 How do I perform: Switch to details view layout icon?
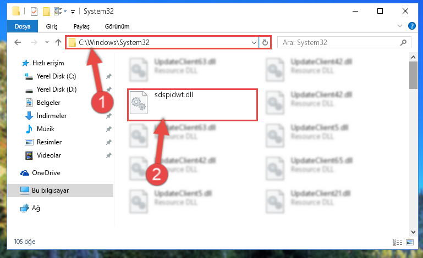[398, 243]
